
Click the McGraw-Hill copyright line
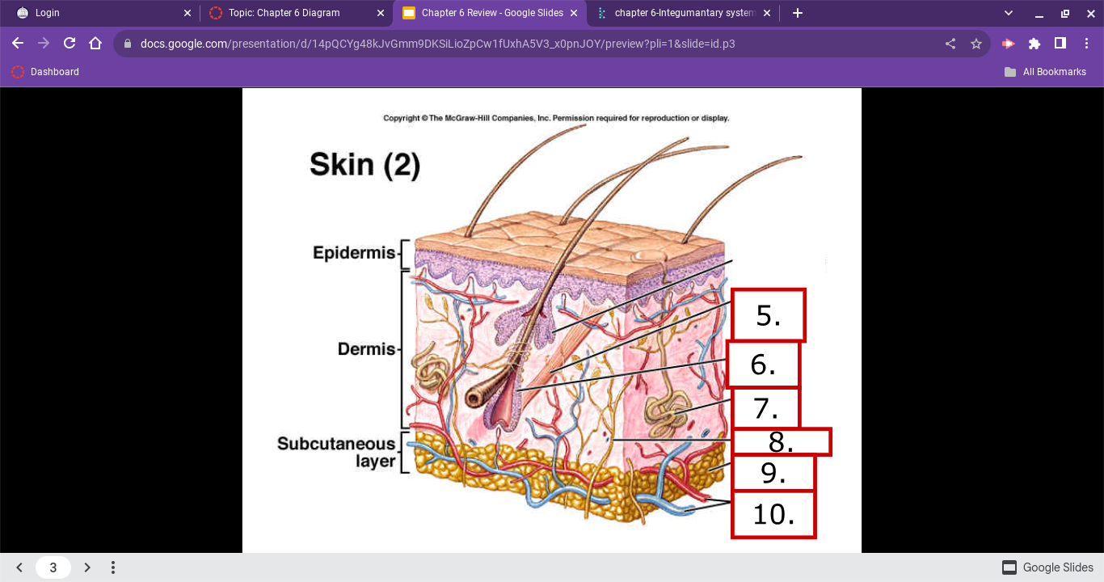tap(556, 118)
